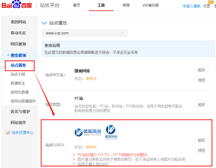This screenshot has height=168, width=216.
Task: Click the 宇宙之癫疯 username link
Action: pyautogui.click(x=191, y=6)
